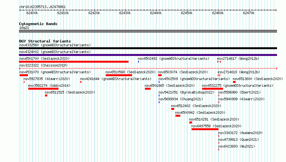Click the 62430k ruler label
The image size is (286, 162).
[125, 13]
